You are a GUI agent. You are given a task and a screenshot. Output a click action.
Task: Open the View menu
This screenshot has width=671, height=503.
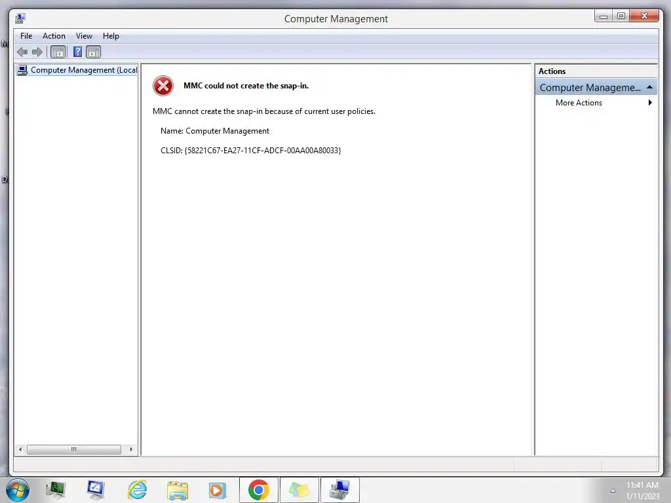click(x=84, y=36)
